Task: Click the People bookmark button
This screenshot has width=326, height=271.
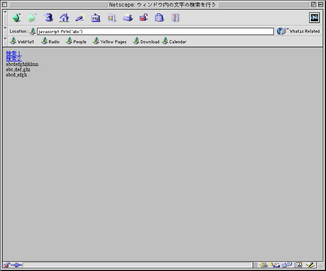Action: click(76, 42)
